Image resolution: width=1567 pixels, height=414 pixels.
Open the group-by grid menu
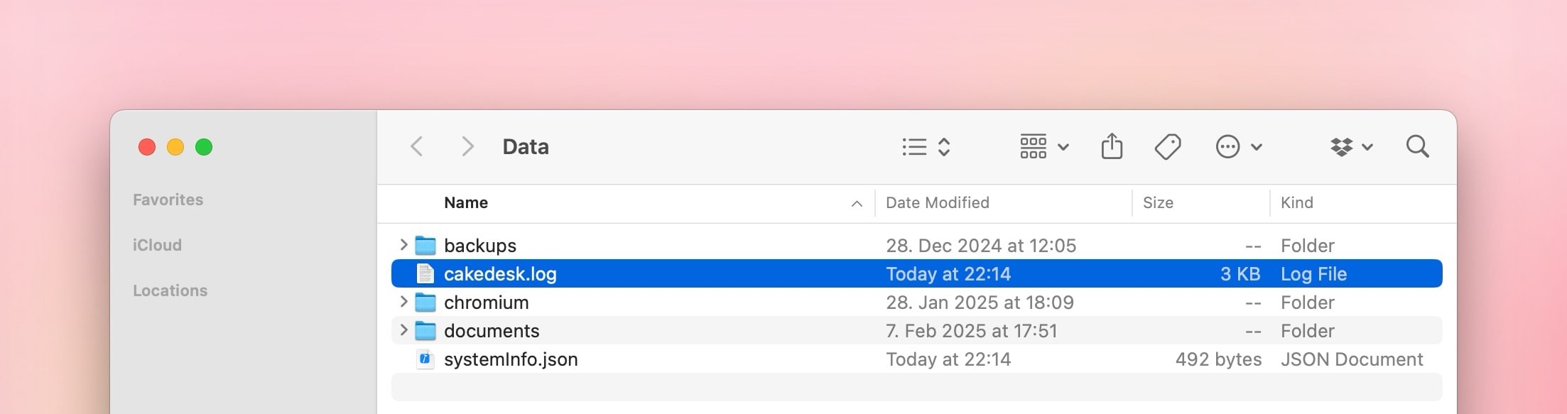point(1043,147)
